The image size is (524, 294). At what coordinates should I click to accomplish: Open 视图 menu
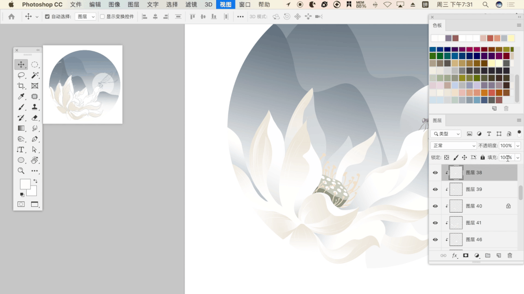click(225, 4)
